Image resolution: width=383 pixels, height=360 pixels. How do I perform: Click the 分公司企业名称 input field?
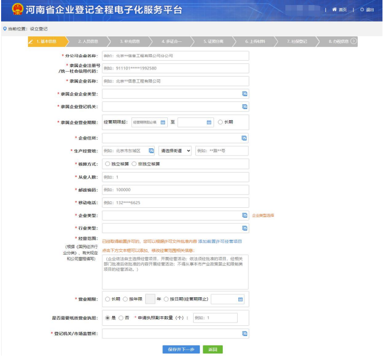[x=175, y=56]
